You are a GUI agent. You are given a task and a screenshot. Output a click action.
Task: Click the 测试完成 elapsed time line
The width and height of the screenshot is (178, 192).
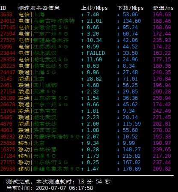tap(58, 182)
